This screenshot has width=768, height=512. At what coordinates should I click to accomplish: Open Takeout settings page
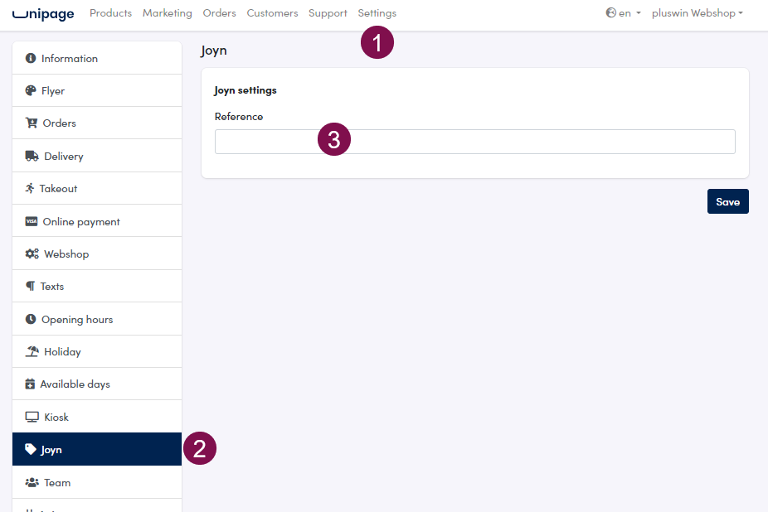97,188
